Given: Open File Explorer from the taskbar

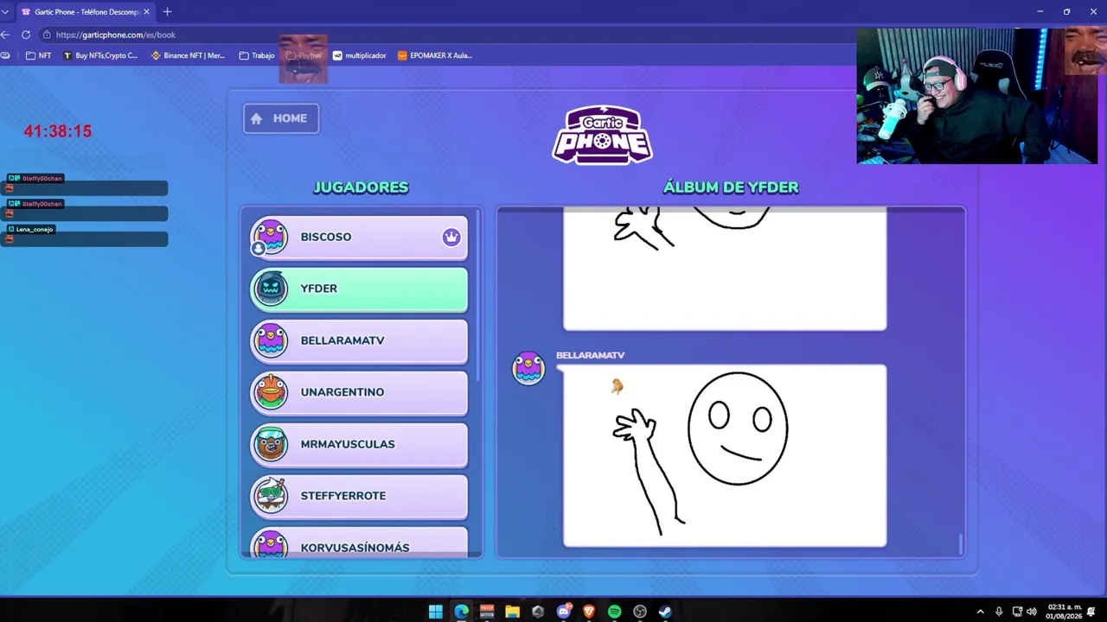Looking at the screenshot, I should click(x=512, y=612).
